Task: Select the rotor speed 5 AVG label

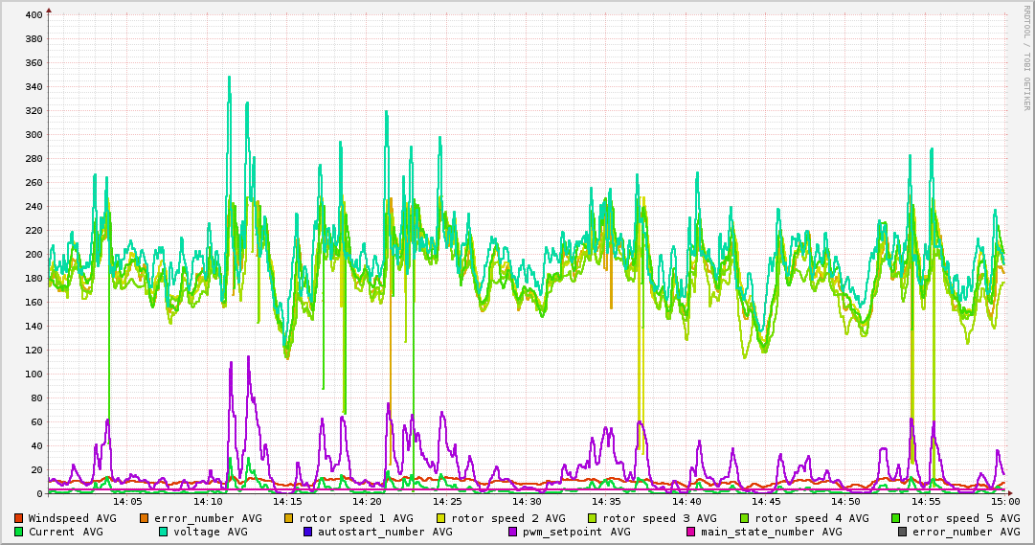Action: 963,518
